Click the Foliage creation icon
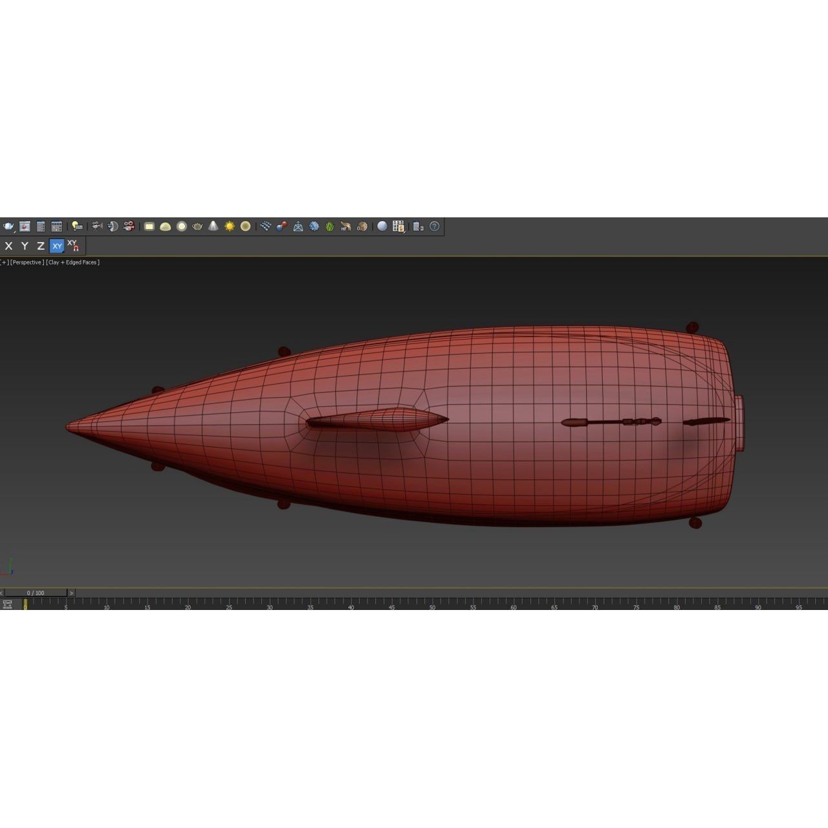Viewport: 828px width, 828px height. 328,226
